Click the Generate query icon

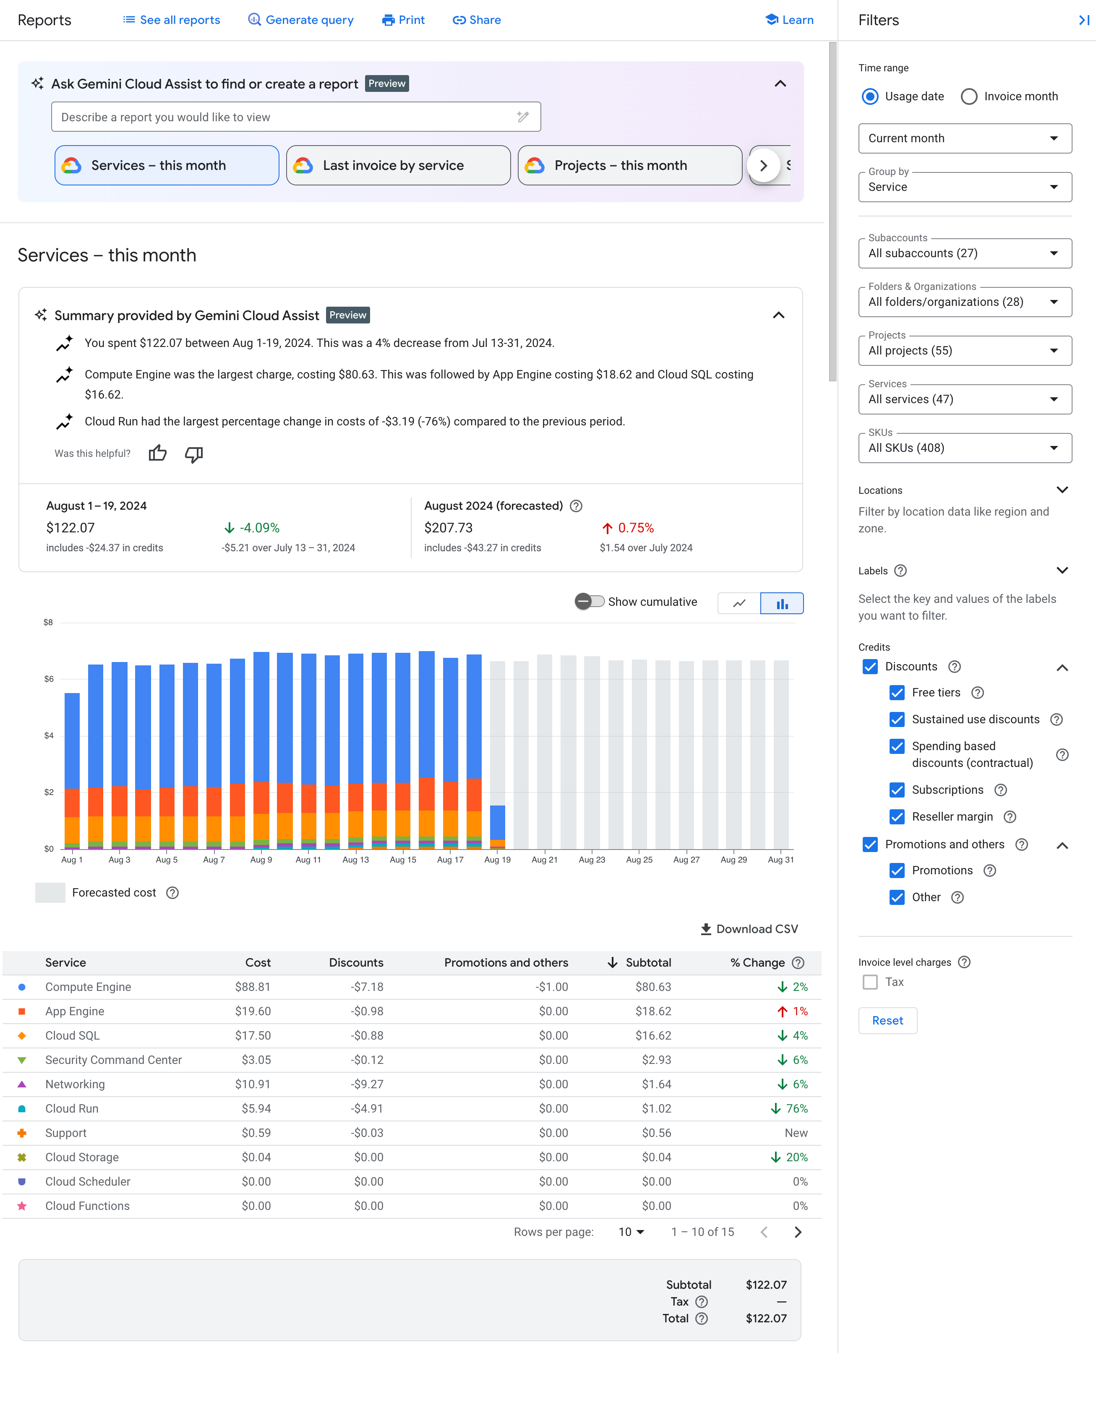(252, 20)
